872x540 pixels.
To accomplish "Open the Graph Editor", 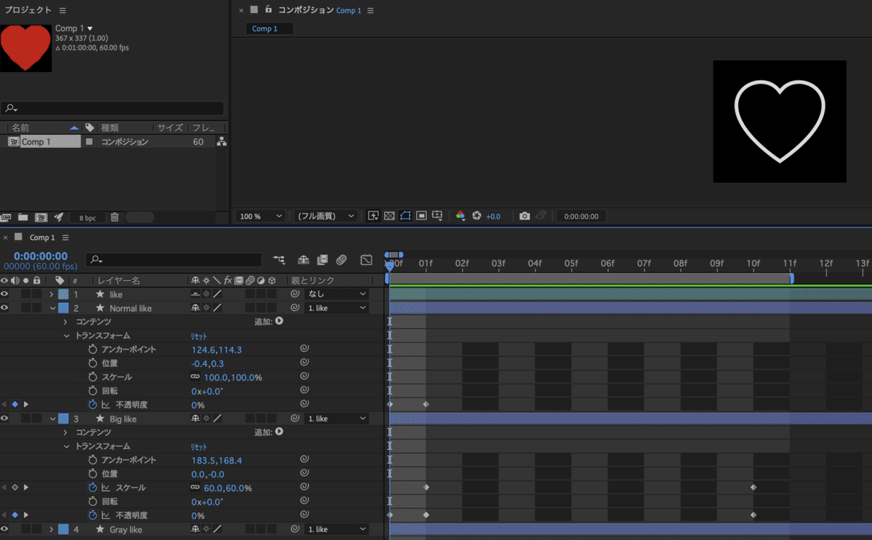I will 366,259.
